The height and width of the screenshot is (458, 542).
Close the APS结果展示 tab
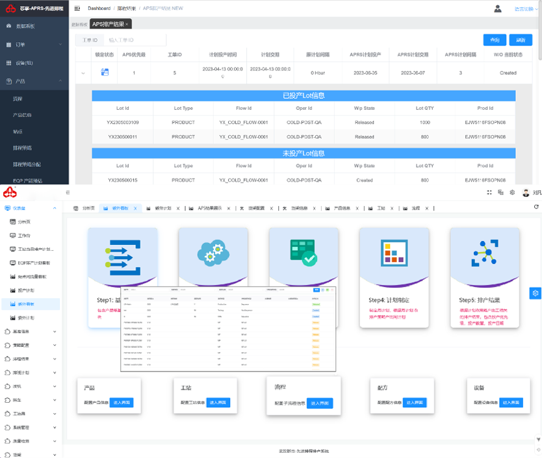[229, 208]
